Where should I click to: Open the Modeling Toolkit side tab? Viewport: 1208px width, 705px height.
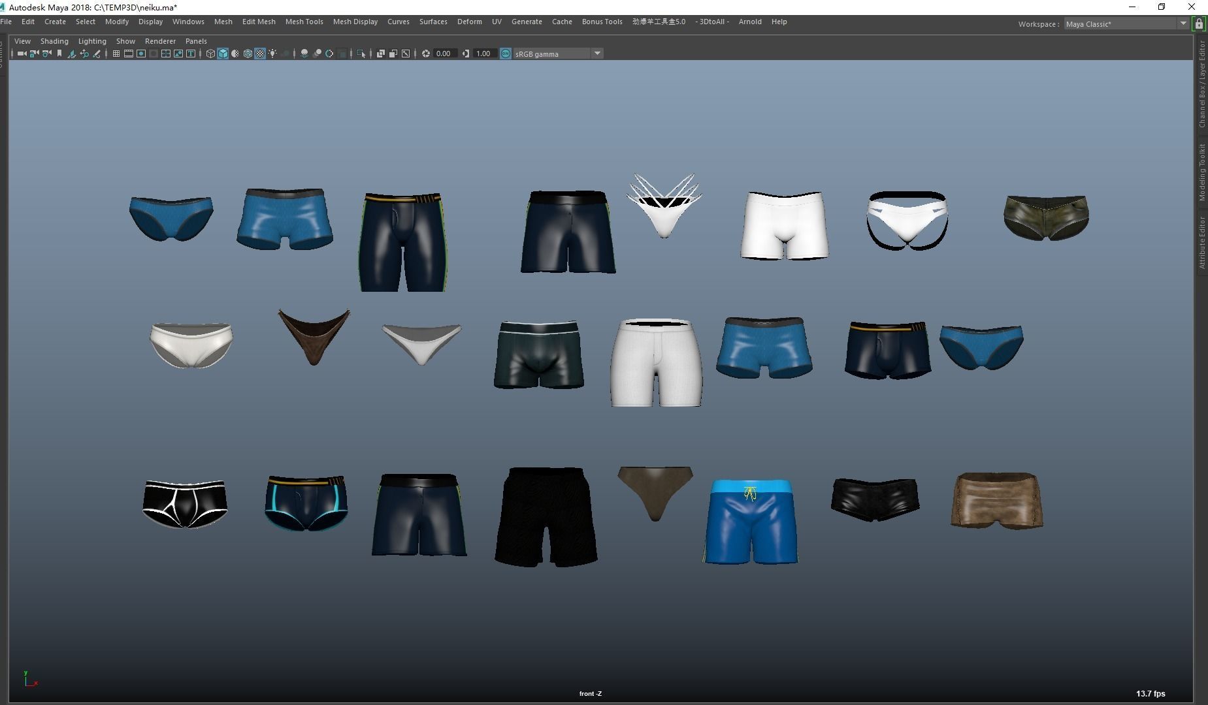tap(1201, 172)
